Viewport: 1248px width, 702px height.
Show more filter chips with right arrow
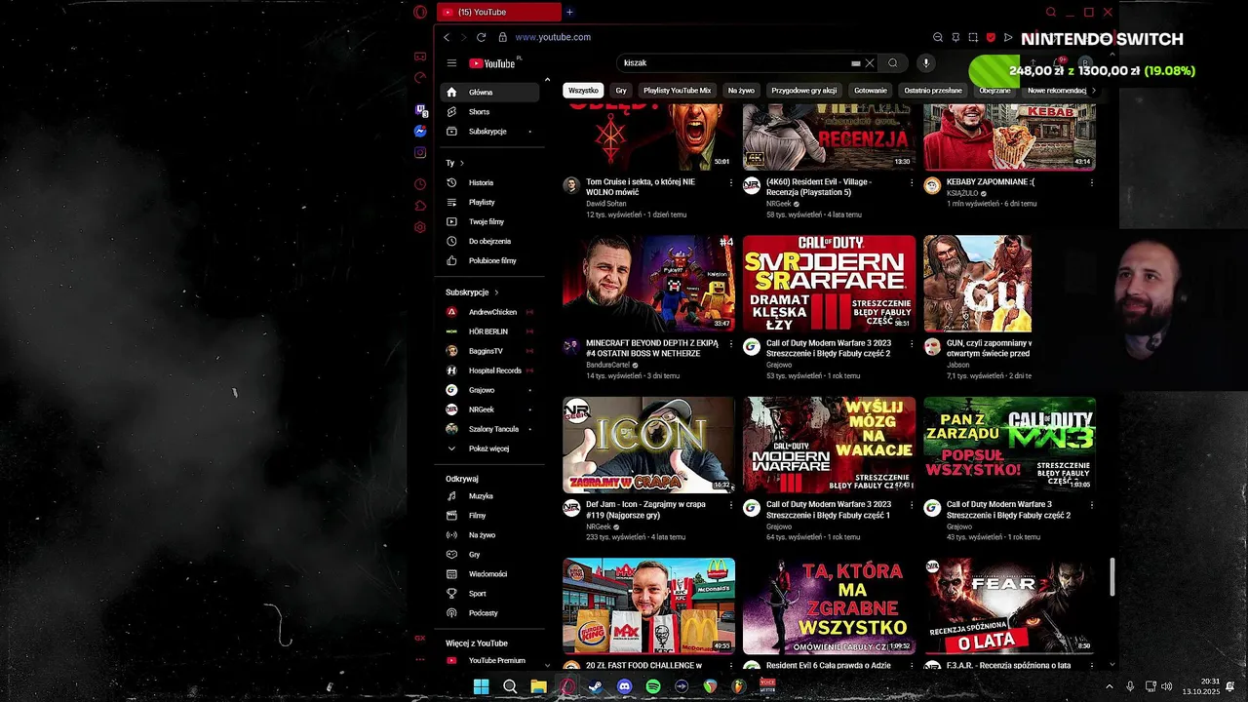click(1093, 91)
